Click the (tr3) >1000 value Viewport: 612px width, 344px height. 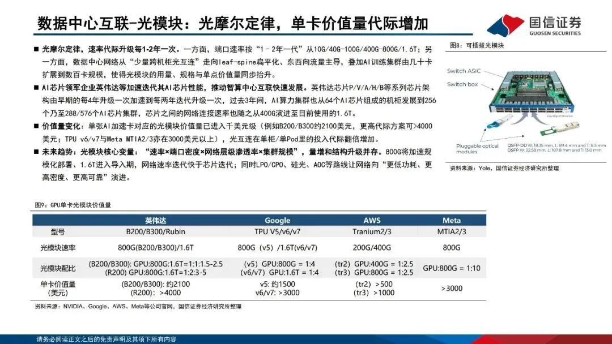click(373, 293)
